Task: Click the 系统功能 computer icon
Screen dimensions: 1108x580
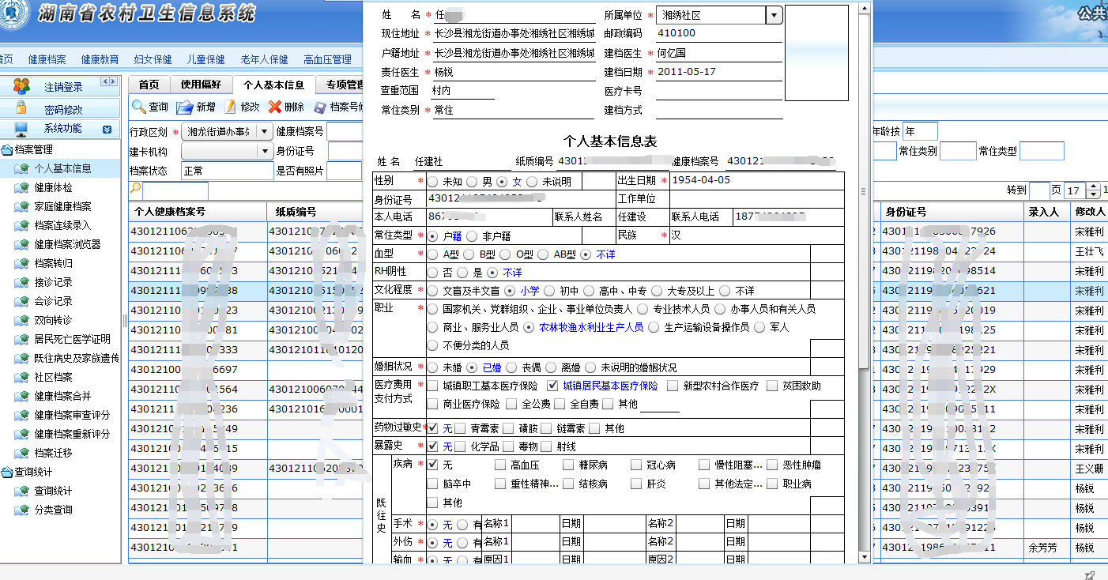Action: pyautogui.click(x=21, y=129)
